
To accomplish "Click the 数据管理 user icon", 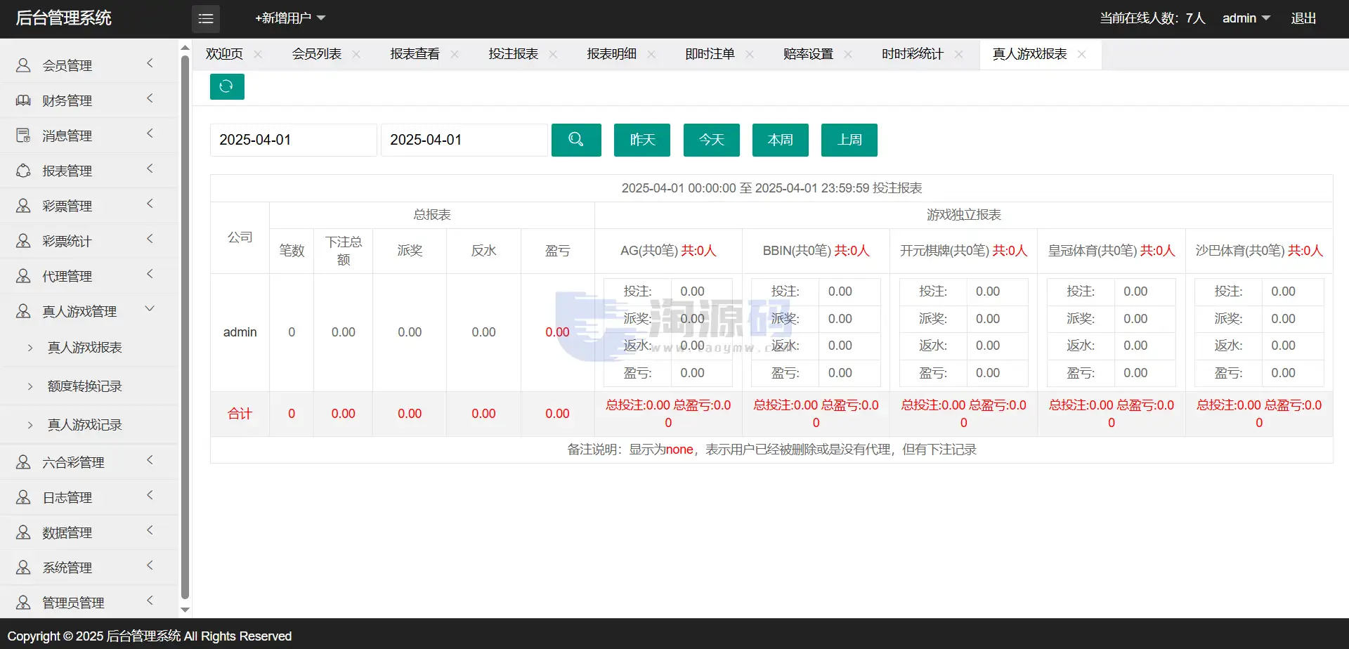I will 23,532.
